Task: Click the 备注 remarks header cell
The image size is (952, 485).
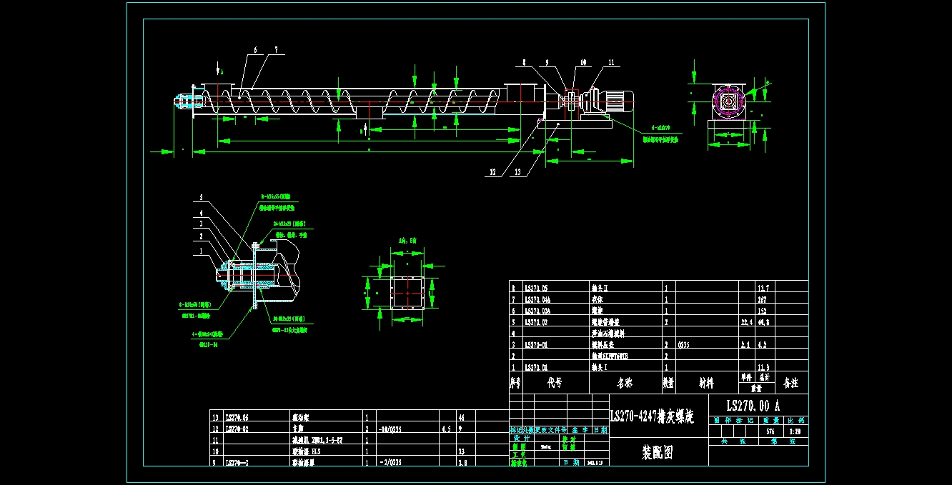Action: point(790,383)
